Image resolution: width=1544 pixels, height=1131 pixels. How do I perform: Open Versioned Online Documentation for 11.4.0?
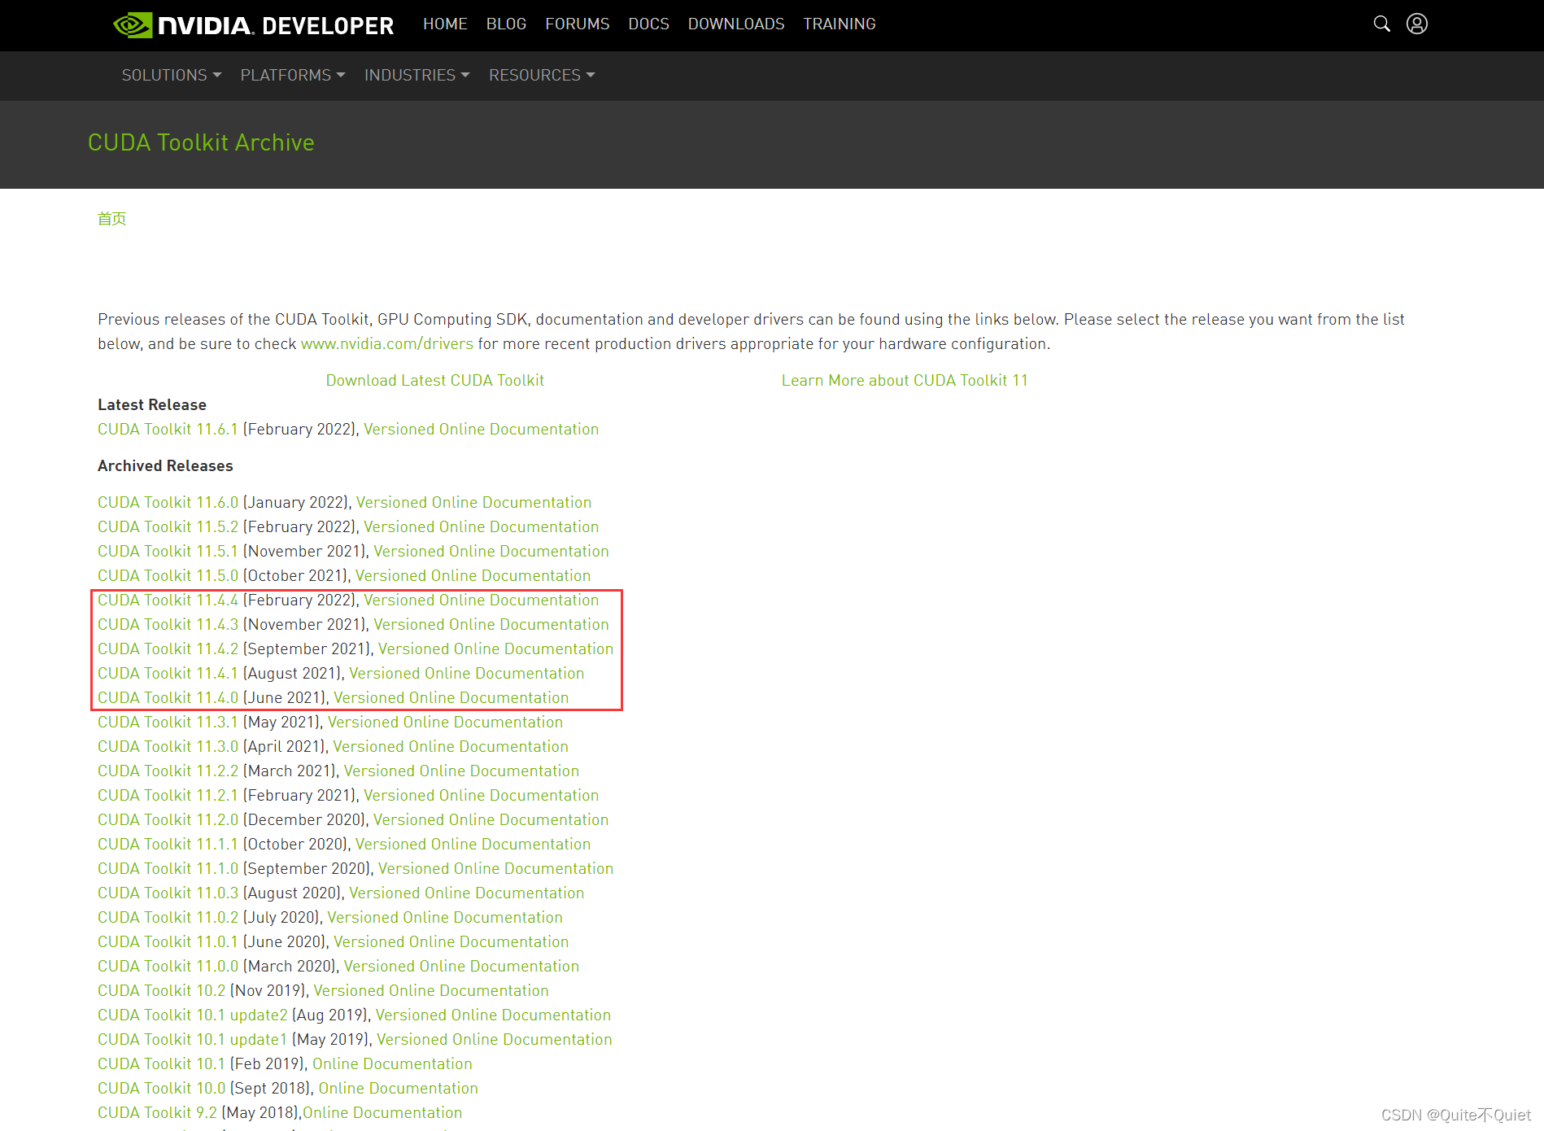pos(451,698)
